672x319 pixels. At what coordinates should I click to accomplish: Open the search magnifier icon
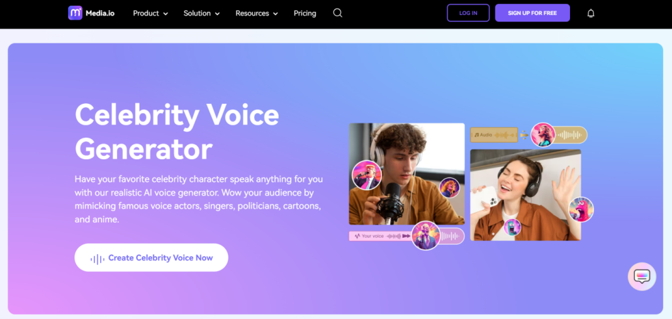click(x=338, y=13)
